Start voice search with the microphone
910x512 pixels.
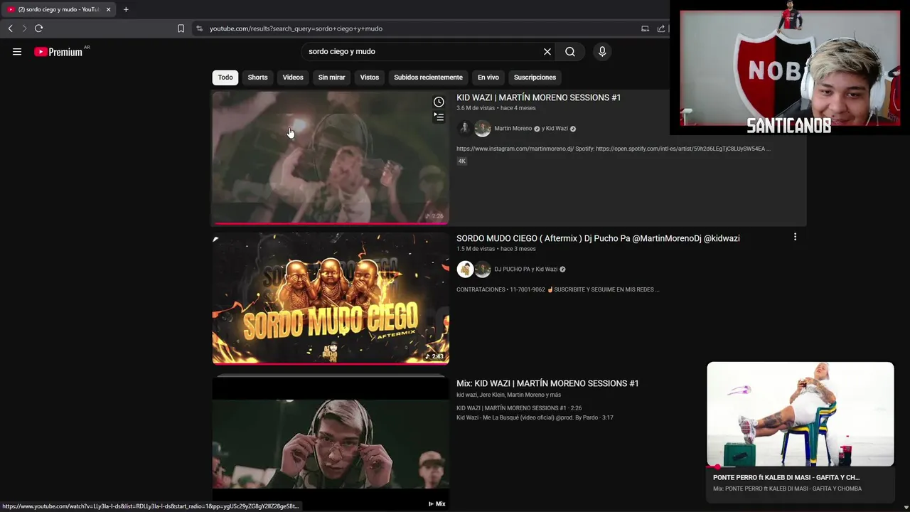602,52
